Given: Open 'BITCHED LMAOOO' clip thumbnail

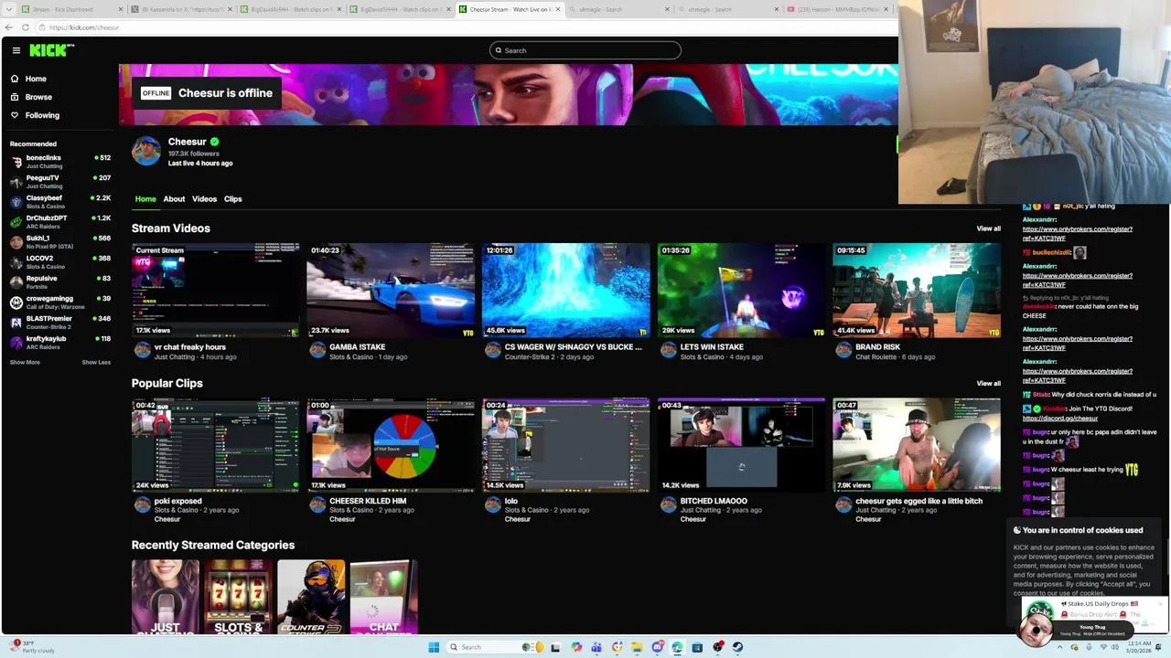Looking at the screenshot, I should click(x=741, y=445).
